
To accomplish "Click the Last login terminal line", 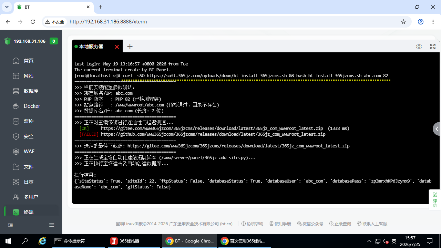I will pos(131,64).
